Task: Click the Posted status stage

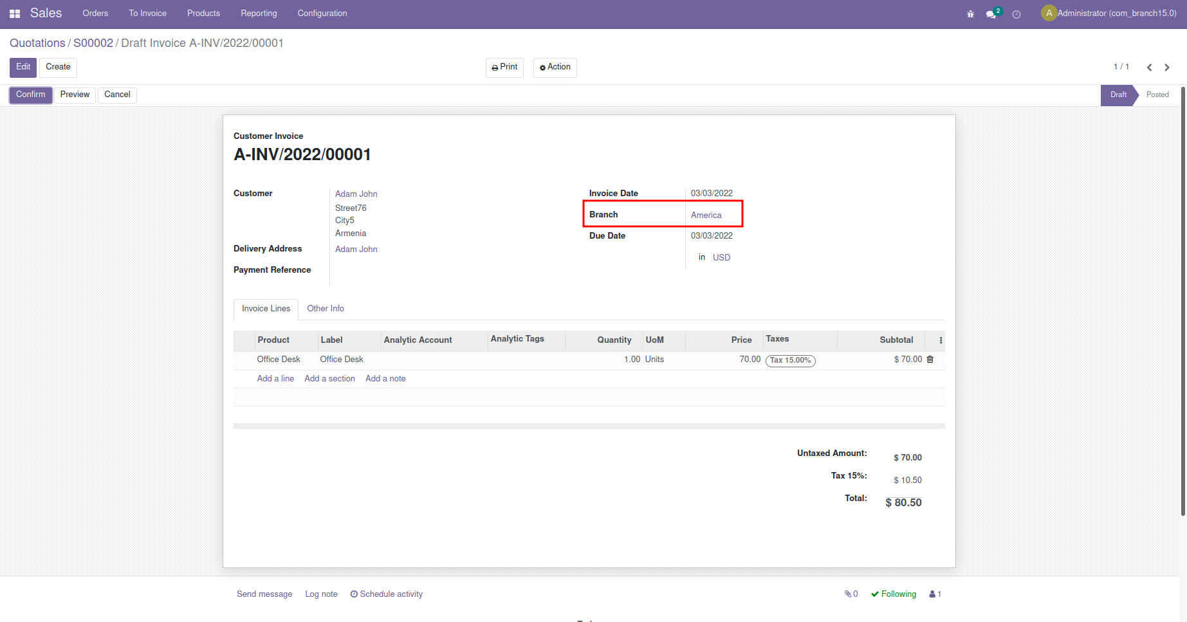Action: click(x=1157, y=95)
